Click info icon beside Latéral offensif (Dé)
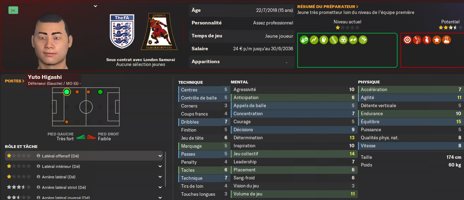The height and width of the screenshot is (200, 464). click(x=38, y=156)
